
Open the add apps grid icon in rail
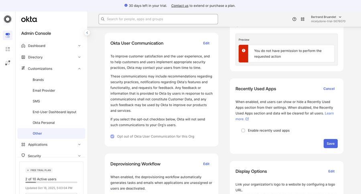[8, 49]
